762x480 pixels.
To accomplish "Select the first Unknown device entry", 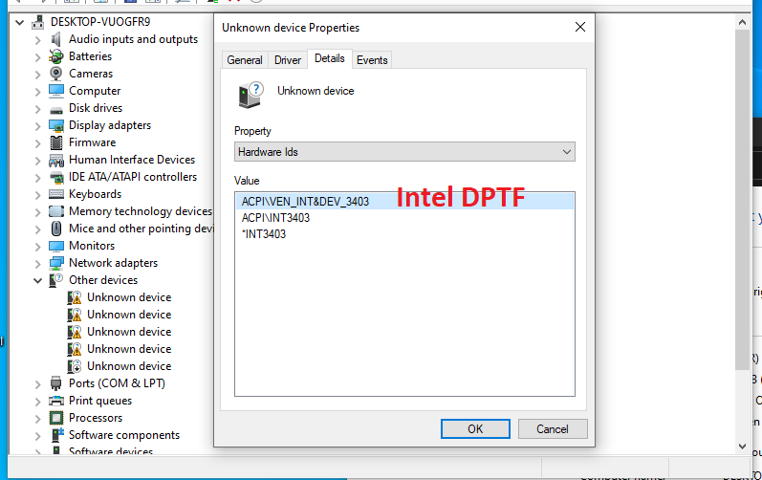I will tap(129, 297).
